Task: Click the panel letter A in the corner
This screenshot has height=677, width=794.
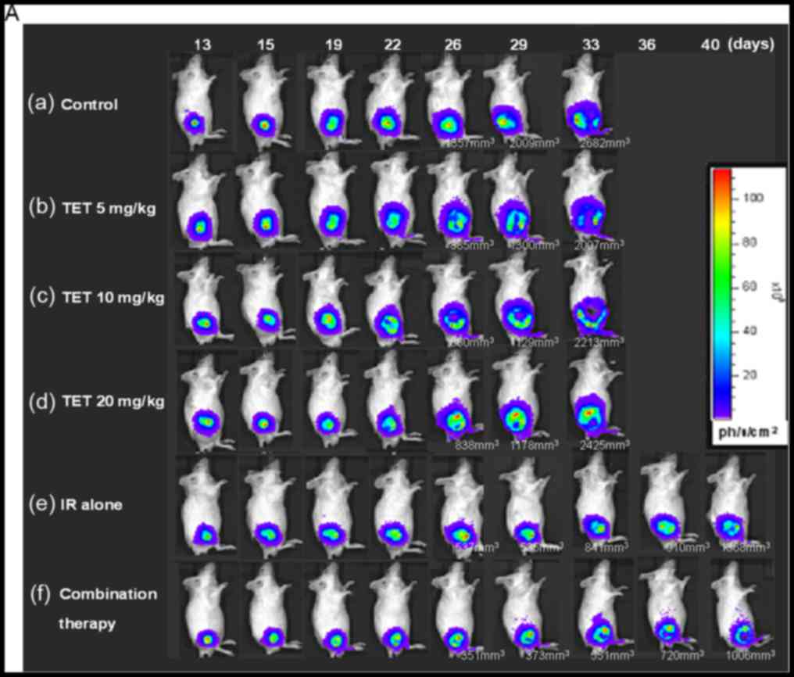Action: click(x=11, y=13)
